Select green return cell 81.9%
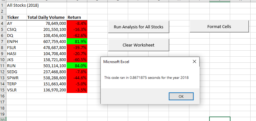The image size is (256, 121). pyautogui.click(x=77, y=42)
